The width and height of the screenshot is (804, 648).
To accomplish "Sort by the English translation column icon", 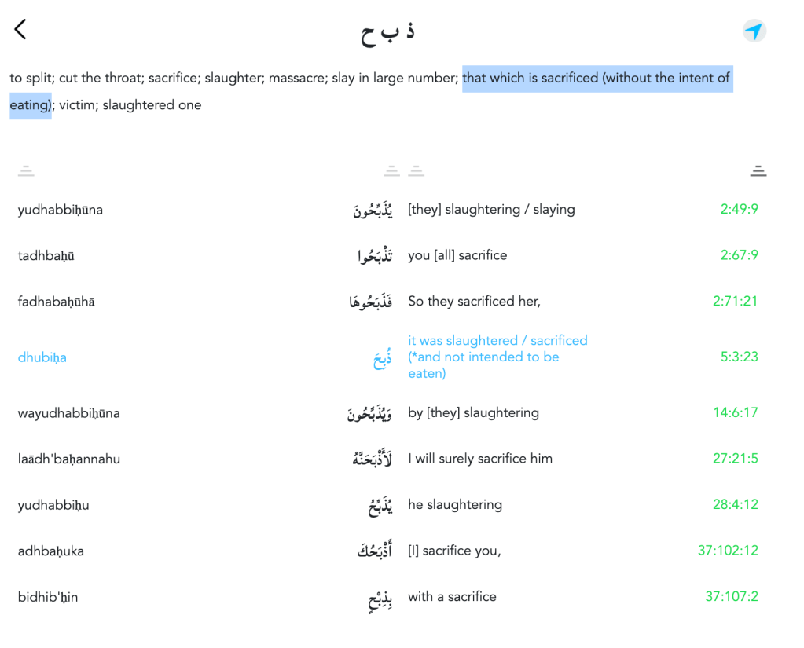I will coord(417,170).
